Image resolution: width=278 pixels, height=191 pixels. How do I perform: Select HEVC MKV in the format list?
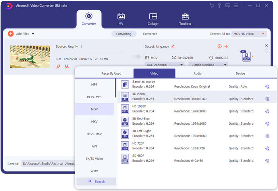pyautogui.click(x=95, y=134)
